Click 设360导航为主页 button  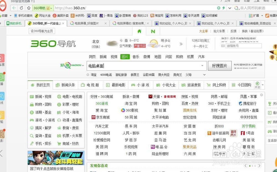coord(42,31)
